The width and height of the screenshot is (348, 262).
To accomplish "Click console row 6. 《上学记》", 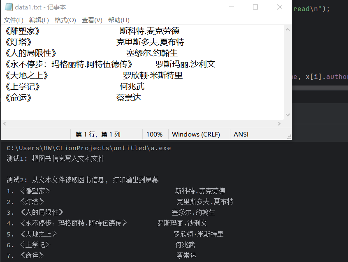I will [29, 244].
